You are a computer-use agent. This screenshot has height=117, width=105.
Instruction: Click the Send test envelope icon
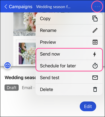95,77
